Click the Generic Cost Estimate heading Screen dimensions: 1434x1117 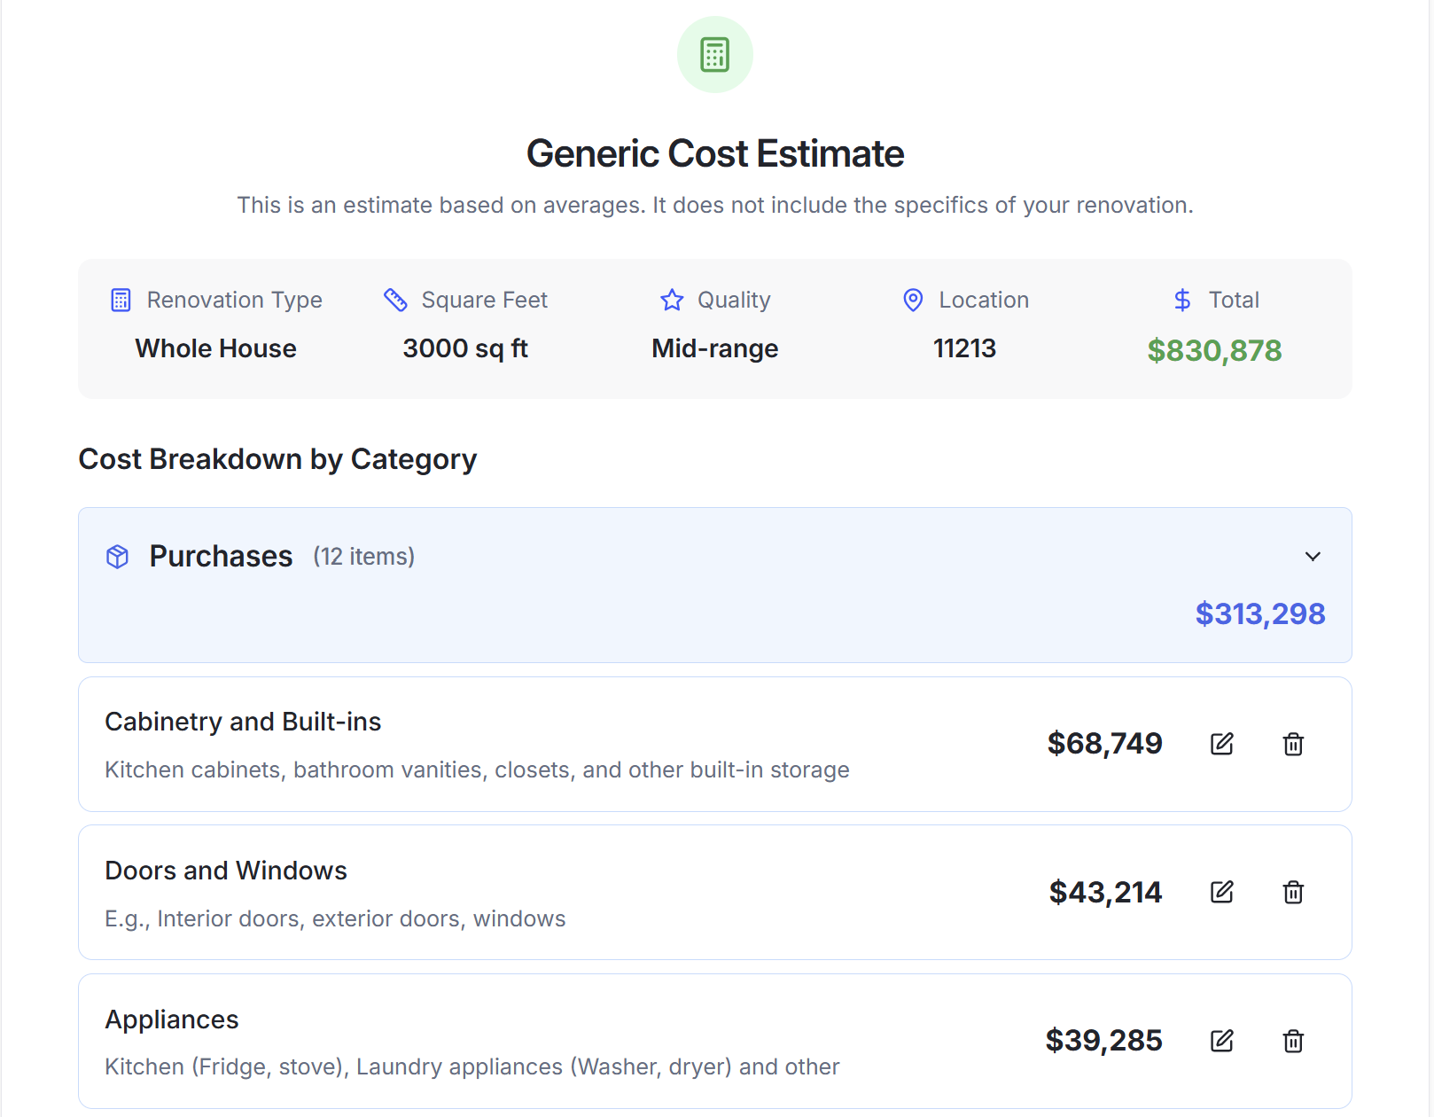[x=715, y=153]
